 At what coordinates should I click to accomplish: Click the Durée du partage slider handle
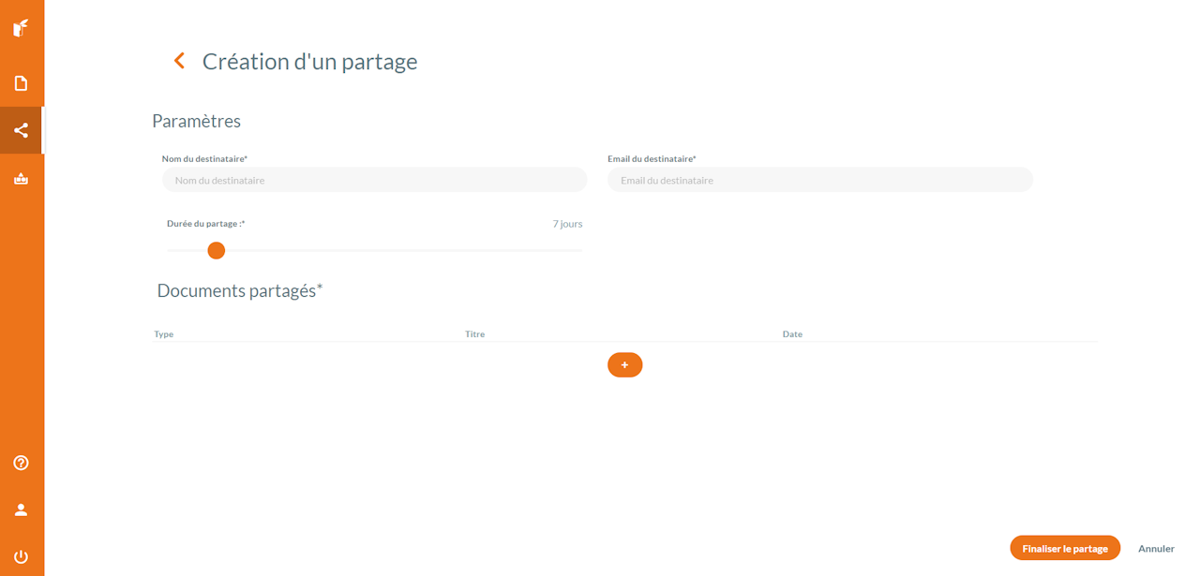pos(217,250)
